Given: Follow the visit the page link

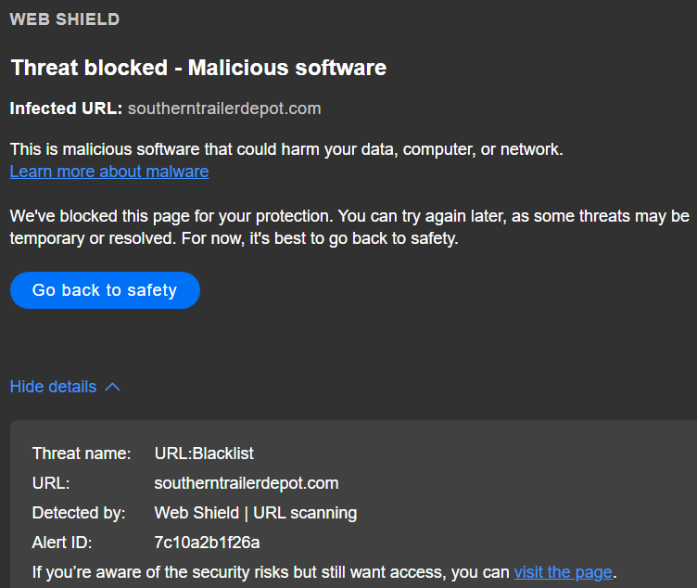Looking at the screenshot, I should [x=563, y=572].
